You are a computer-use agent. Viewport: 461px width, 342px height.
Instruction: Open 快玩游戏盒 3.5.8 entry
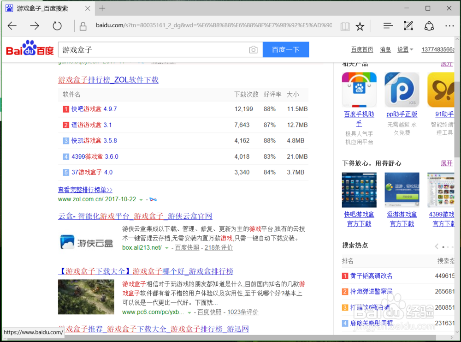(x=94, y=141)
